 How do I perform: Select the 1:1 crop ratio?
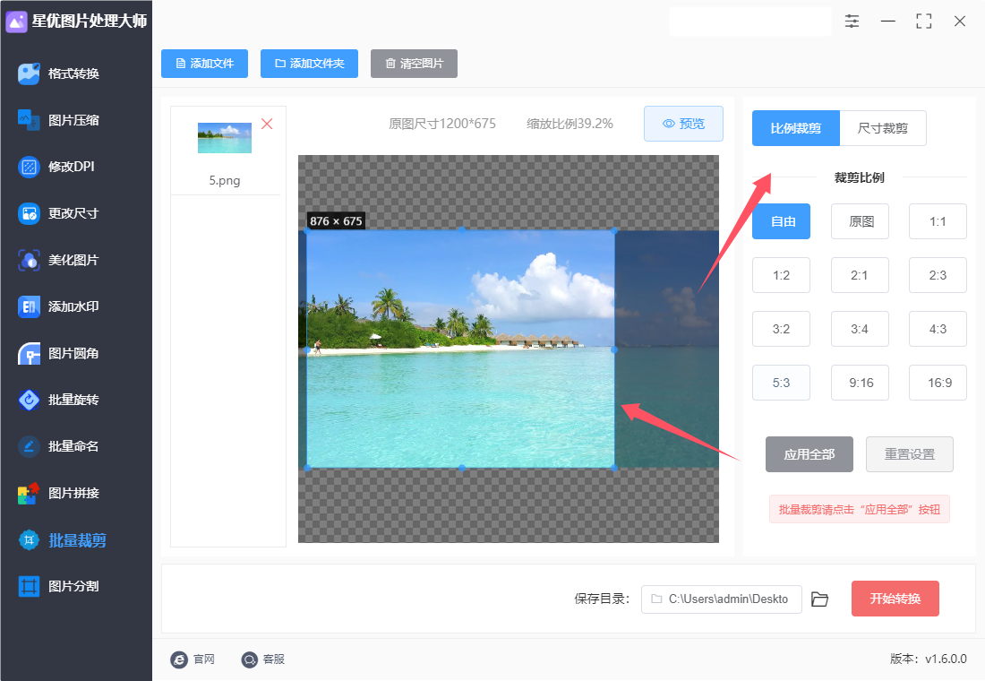pos(938,221)
